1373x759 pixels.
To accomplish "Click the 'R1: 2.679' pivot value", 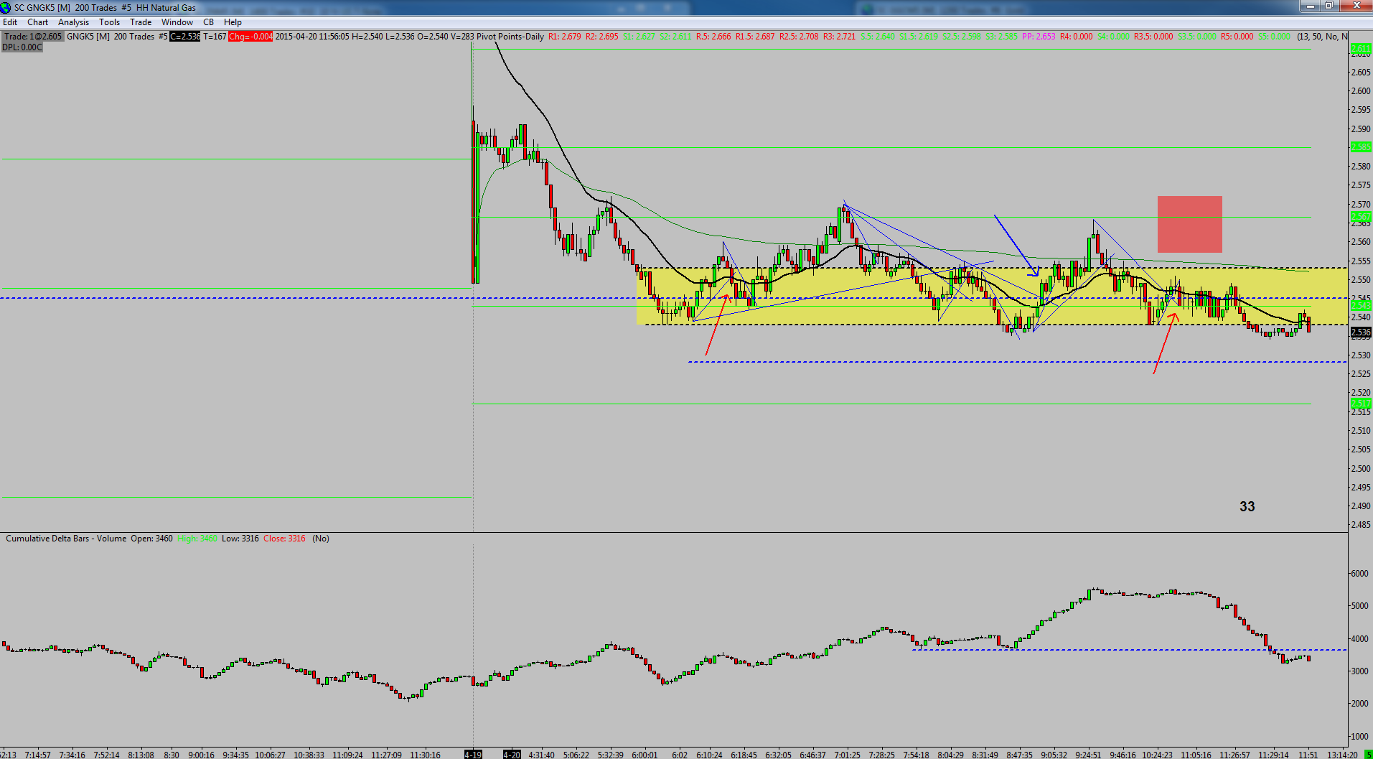I will [x=565, y=37].
